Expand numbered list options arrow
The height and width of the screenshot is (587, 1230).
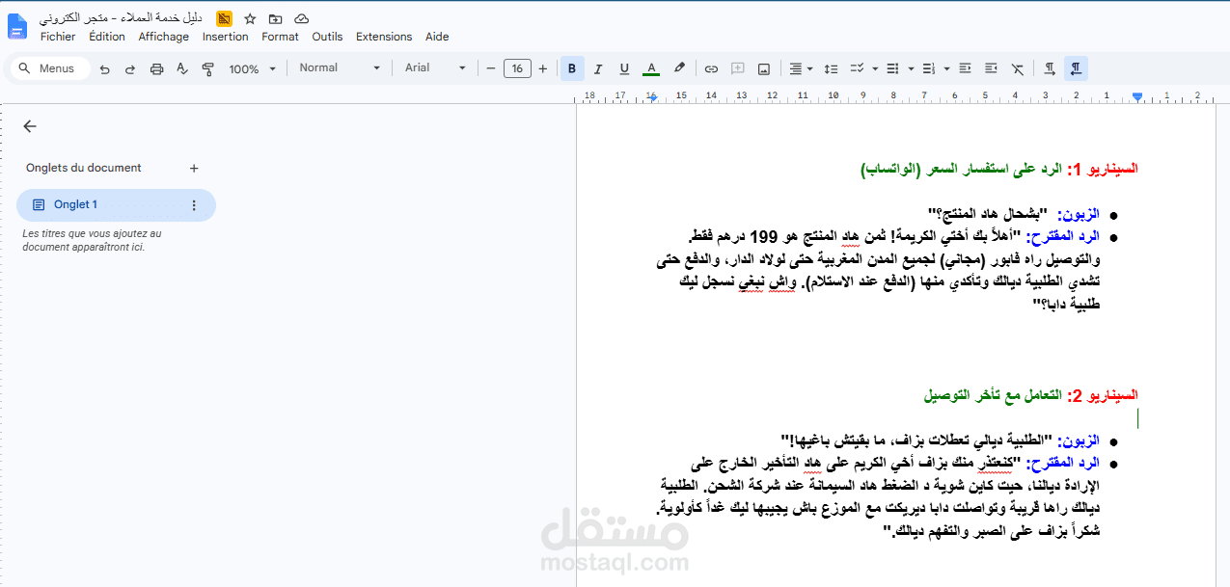click(x=946, y=69)
